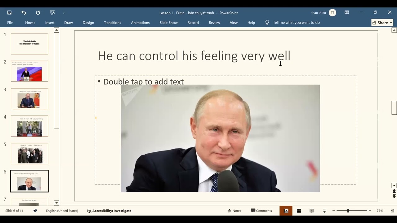Open the Record ribbon tab

[193, 23]
